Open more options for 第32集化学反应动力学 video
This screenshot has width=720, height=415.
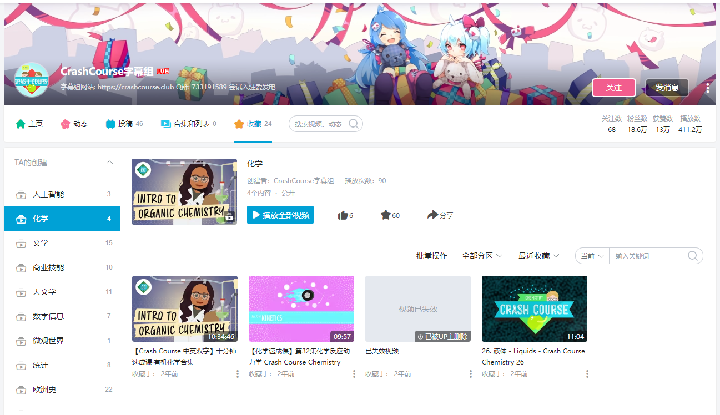(354, 374)
